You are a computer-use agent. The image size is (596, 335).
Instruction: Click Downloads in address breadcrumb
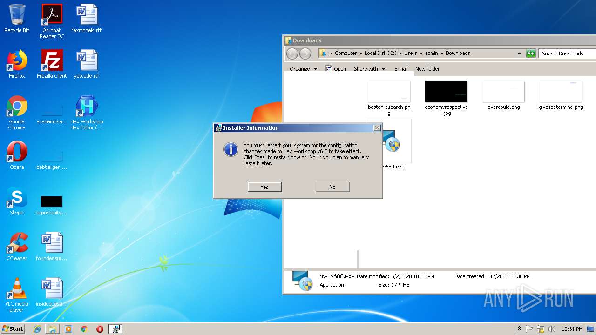[458, 53]
